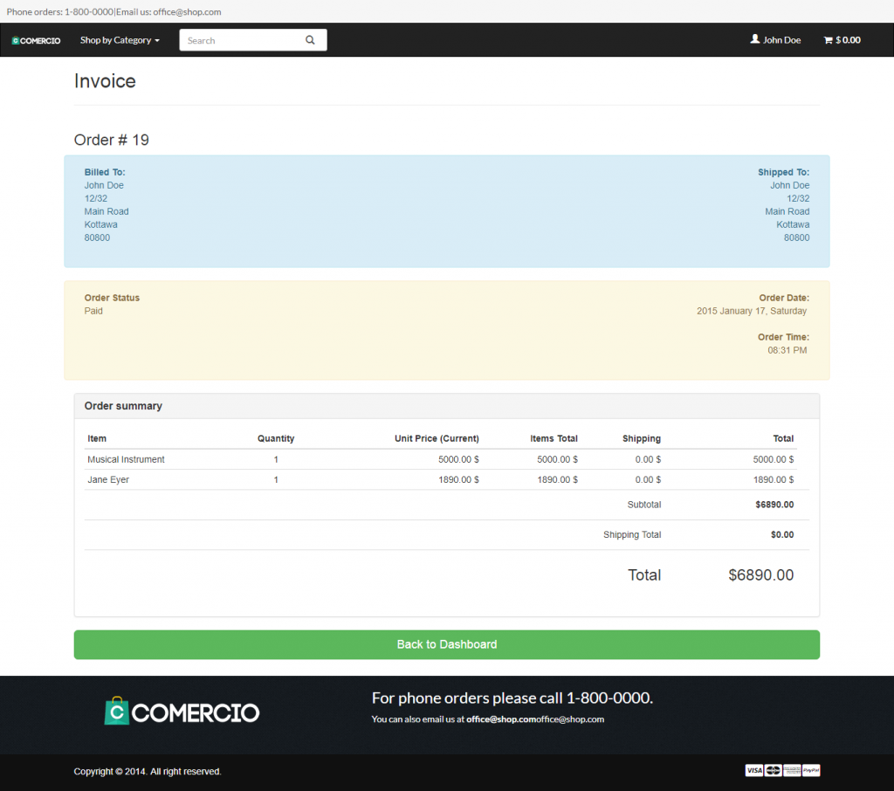Open the John Doe account menu

point(781,40)
